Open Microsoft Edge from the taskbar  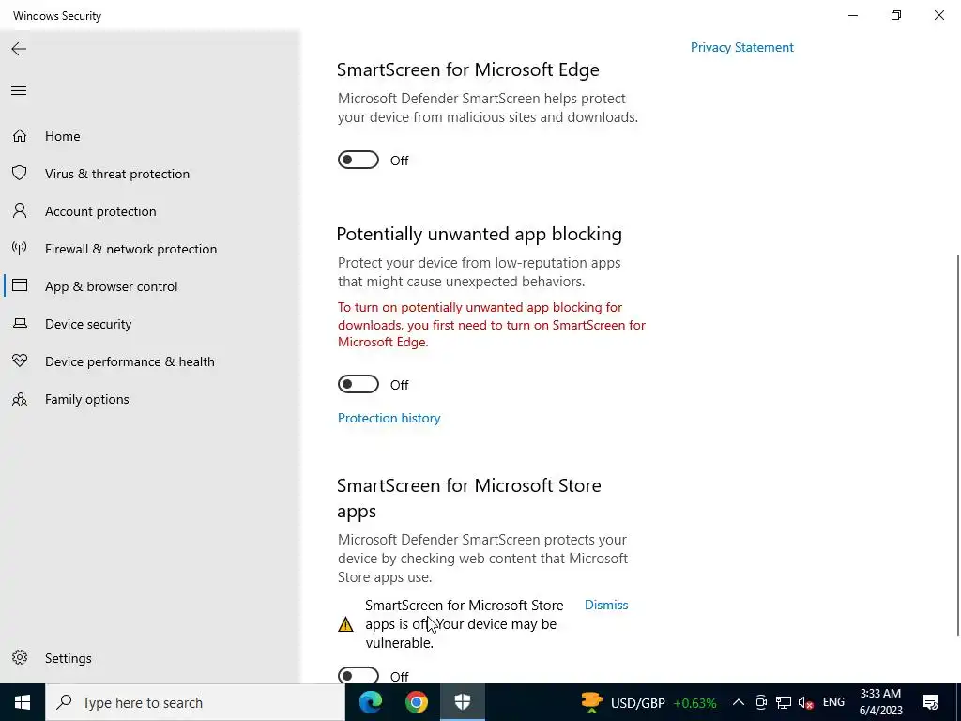click(370, 702)
